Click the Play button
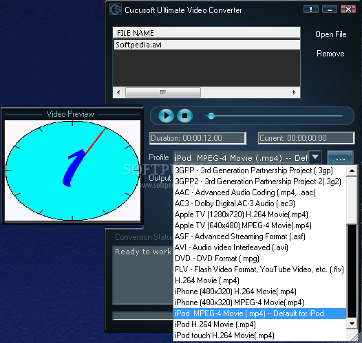 coord(166,115)
